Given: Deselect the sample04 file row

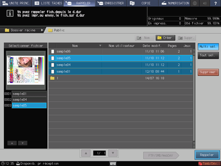Looking at the screenshot, I should point(121,65).
